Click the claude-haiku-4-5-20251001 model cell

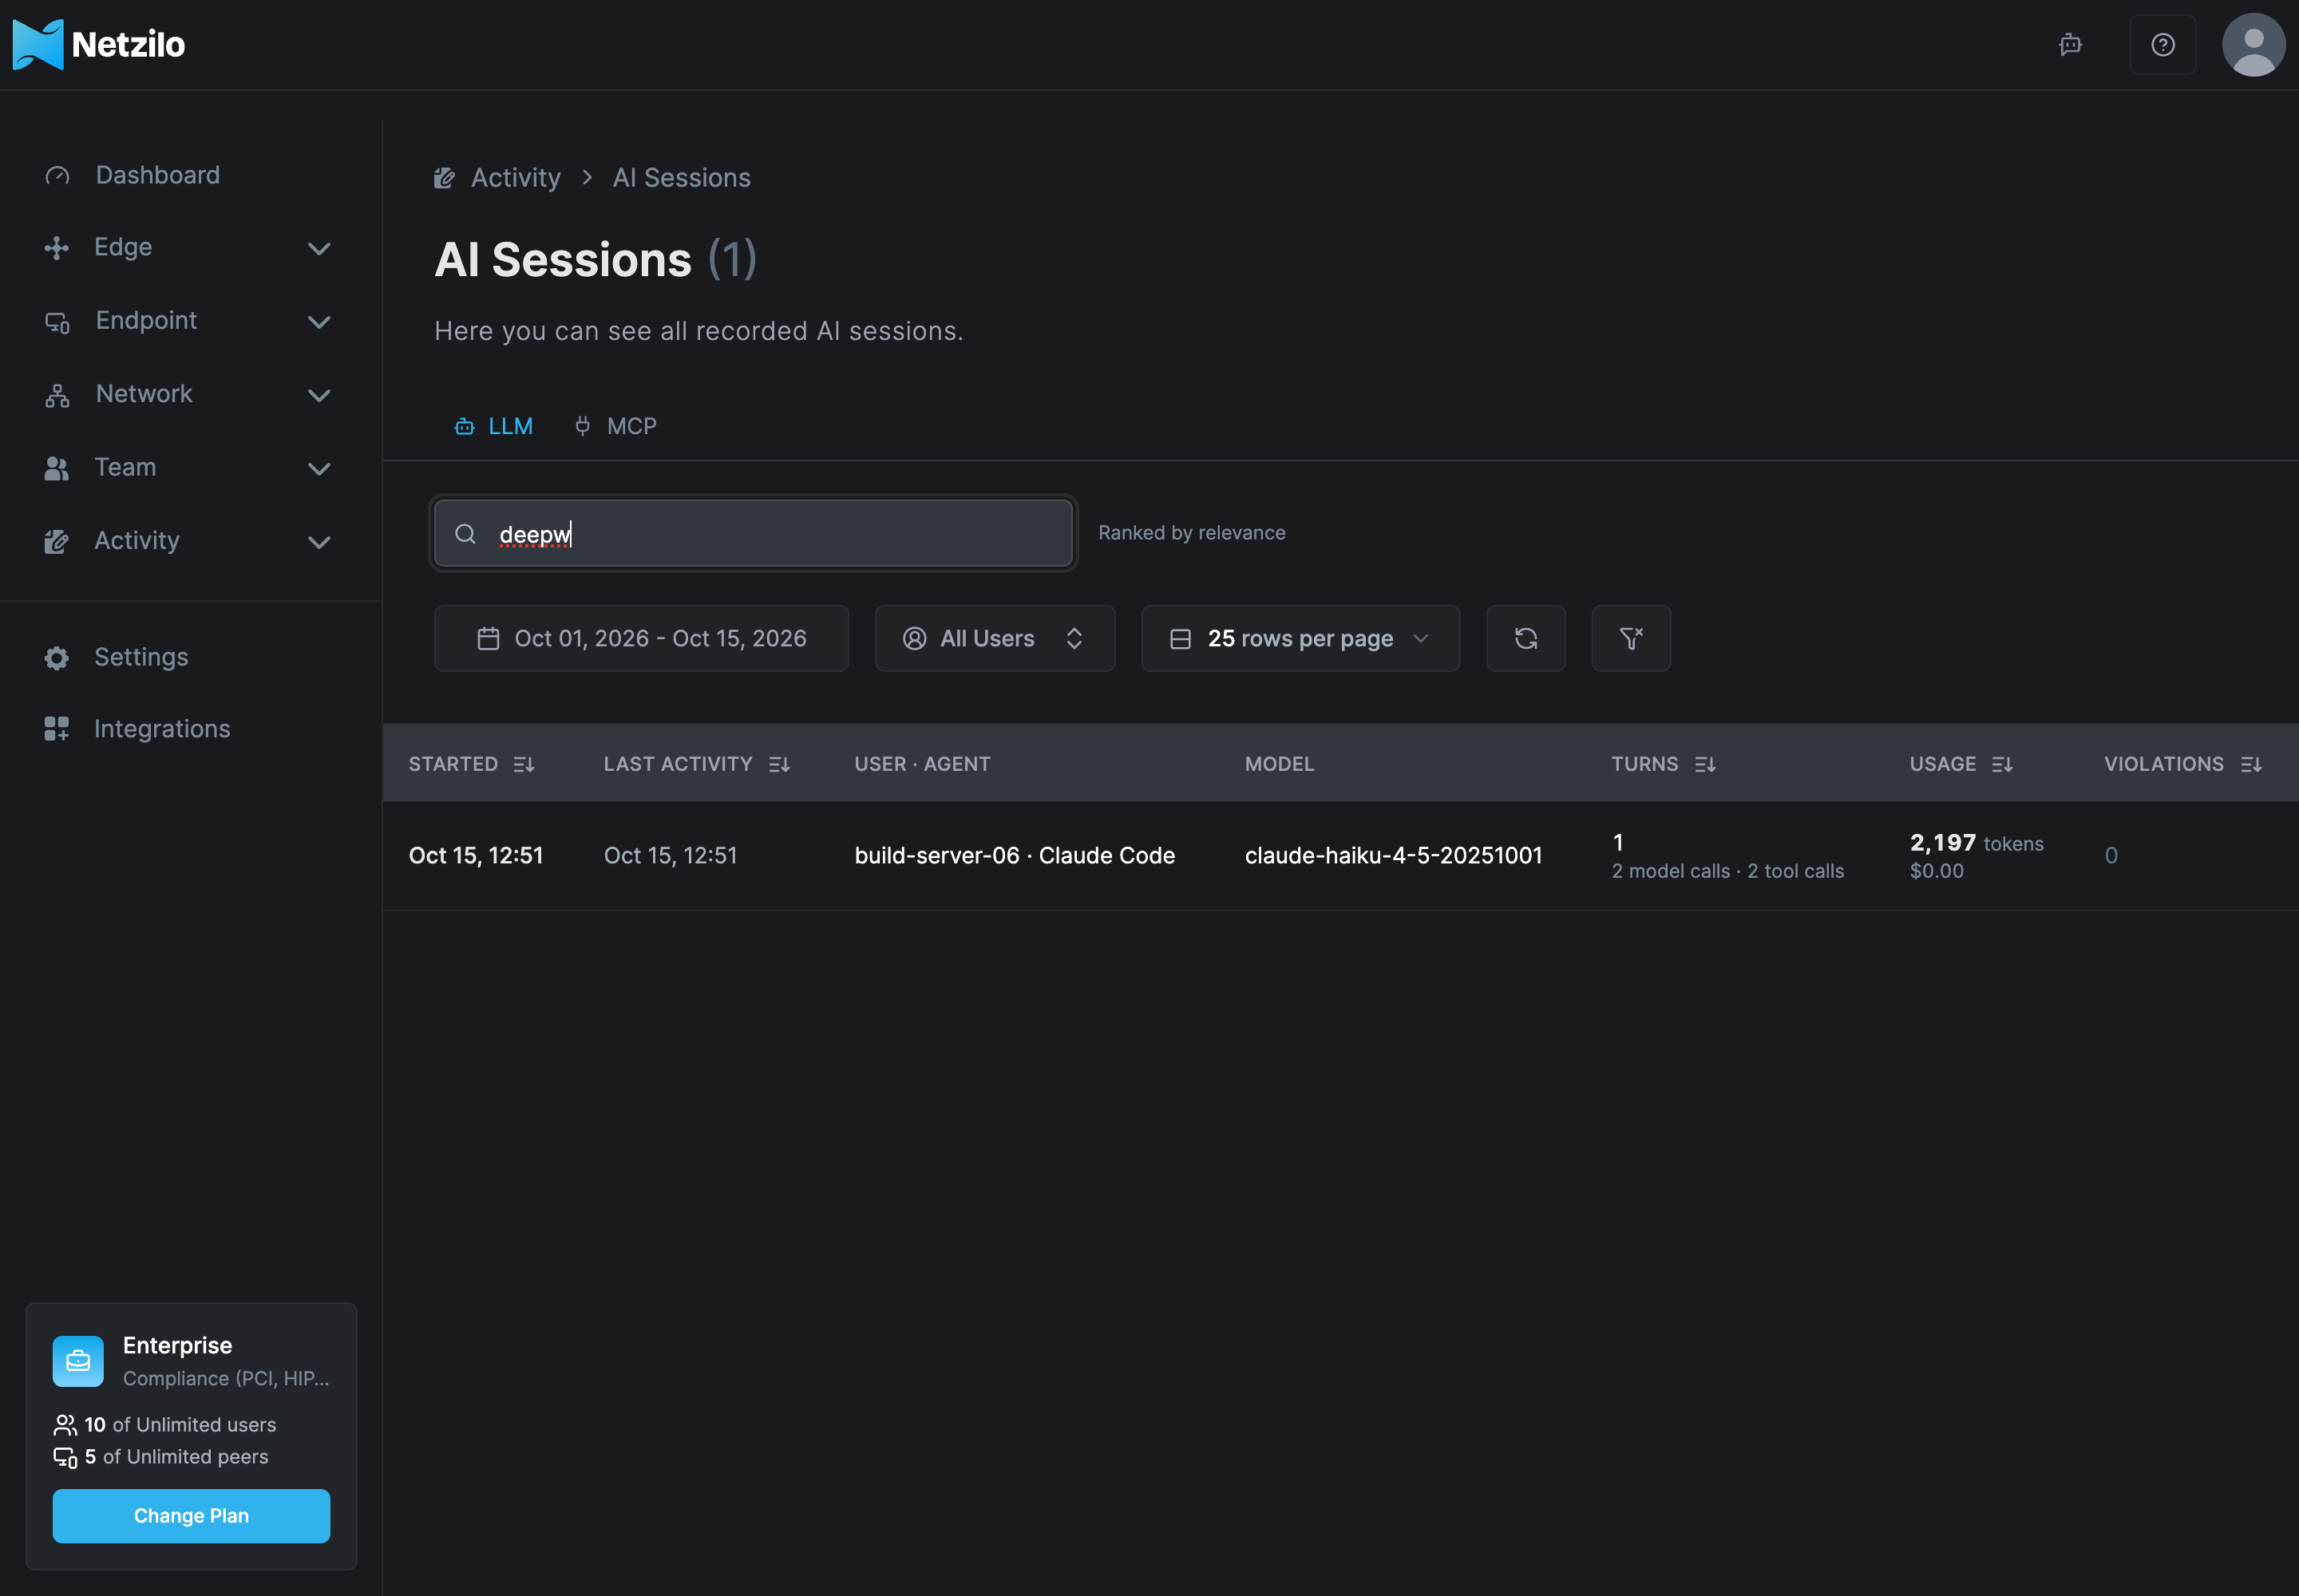(1393, 855)
